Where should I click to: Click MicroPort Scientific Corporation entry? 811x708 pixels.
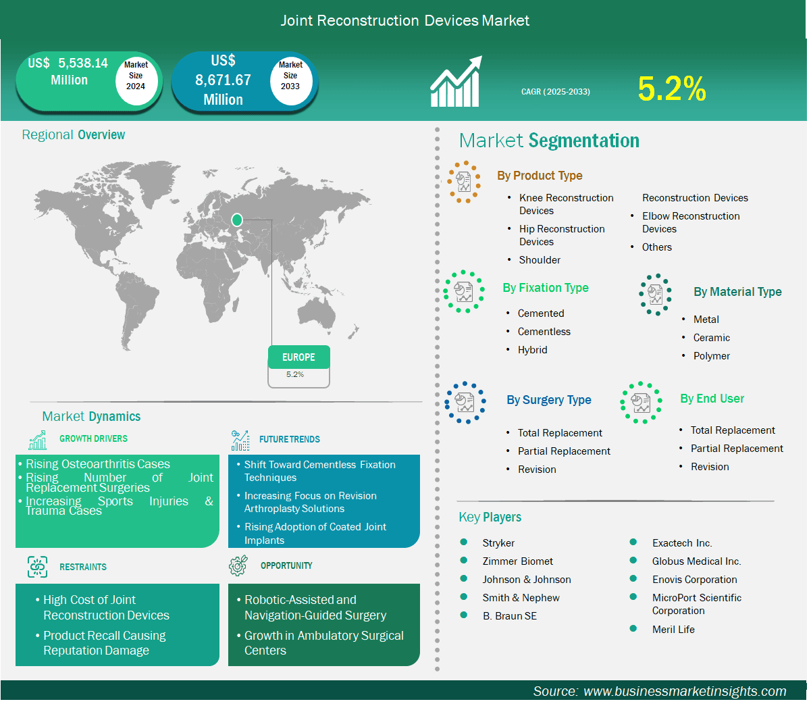pos(697,604)
